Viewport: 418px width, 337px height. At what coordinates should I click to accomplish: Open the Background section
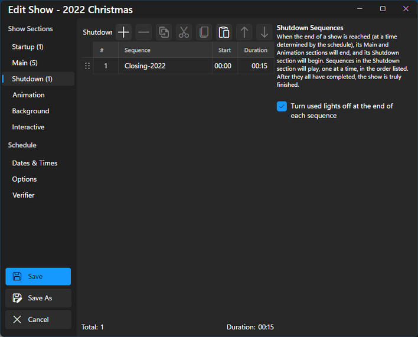coord(31,111)
